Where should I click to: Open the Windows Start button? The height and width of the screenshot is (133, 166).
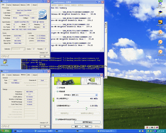[6, 131]
